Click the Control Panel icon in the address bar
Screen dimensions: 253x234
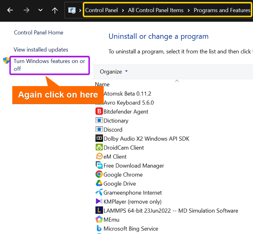(x=72, y=10)
